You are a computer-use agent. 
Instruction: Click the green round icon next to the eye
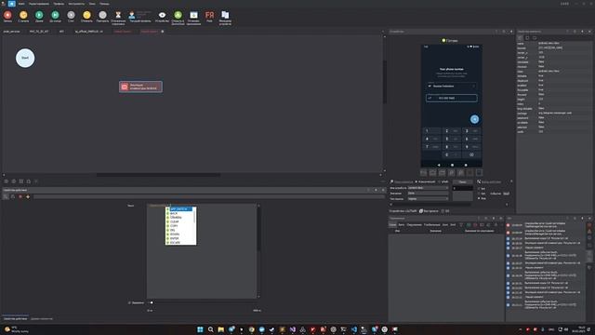click(178, 15)
